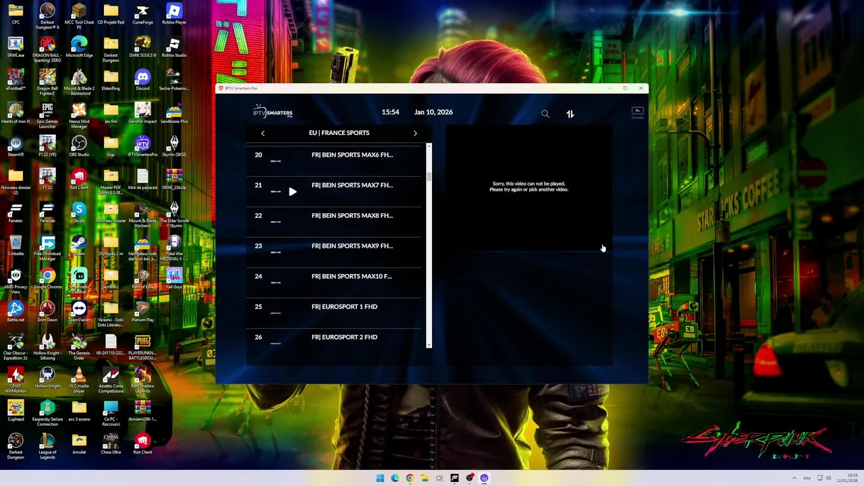
Task: Select the VLC media player desktop icon
Action: (x=79, y=380)
